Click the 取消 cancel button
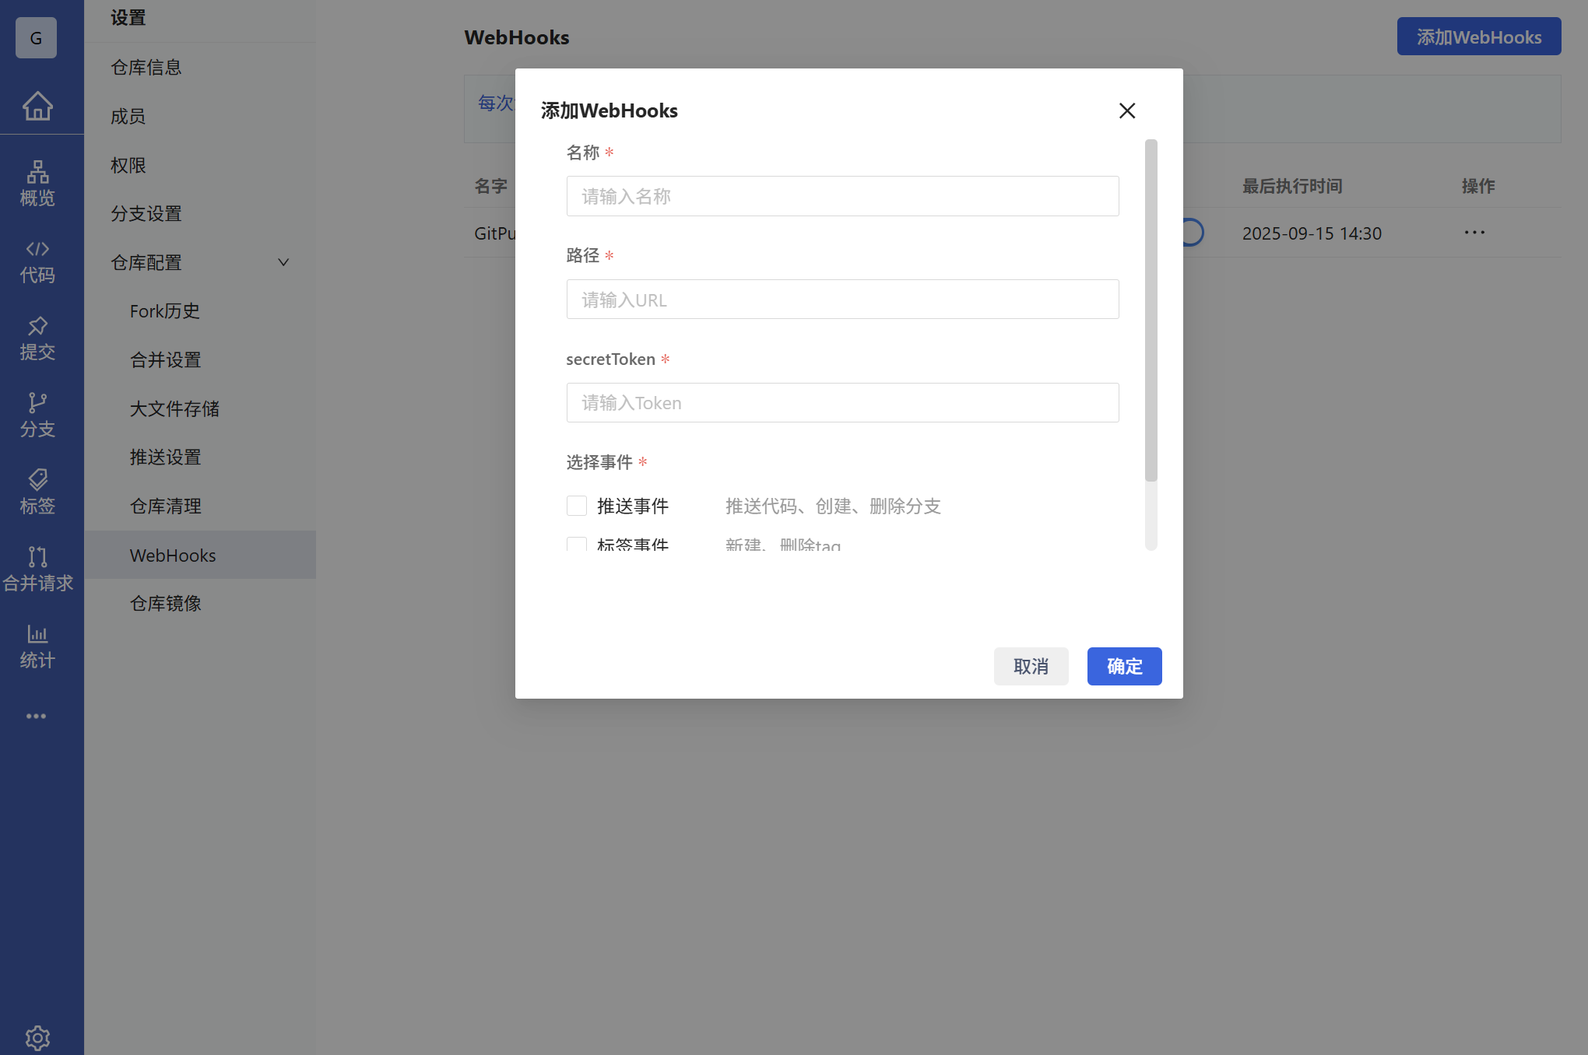The height and width of the screenshot is (1055, 1588). [1031, 666]
